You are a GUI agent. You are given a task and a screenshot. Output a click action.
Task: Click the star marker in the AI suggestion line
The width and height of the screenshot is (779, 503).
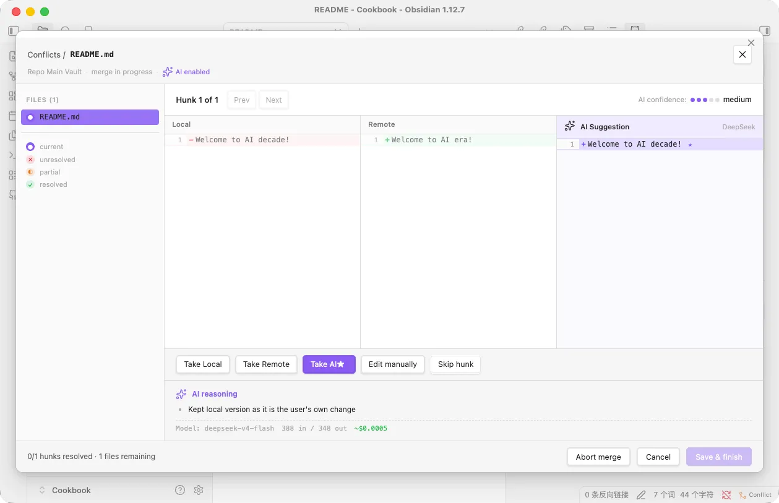pyautogui.click(x=690, y=145)
